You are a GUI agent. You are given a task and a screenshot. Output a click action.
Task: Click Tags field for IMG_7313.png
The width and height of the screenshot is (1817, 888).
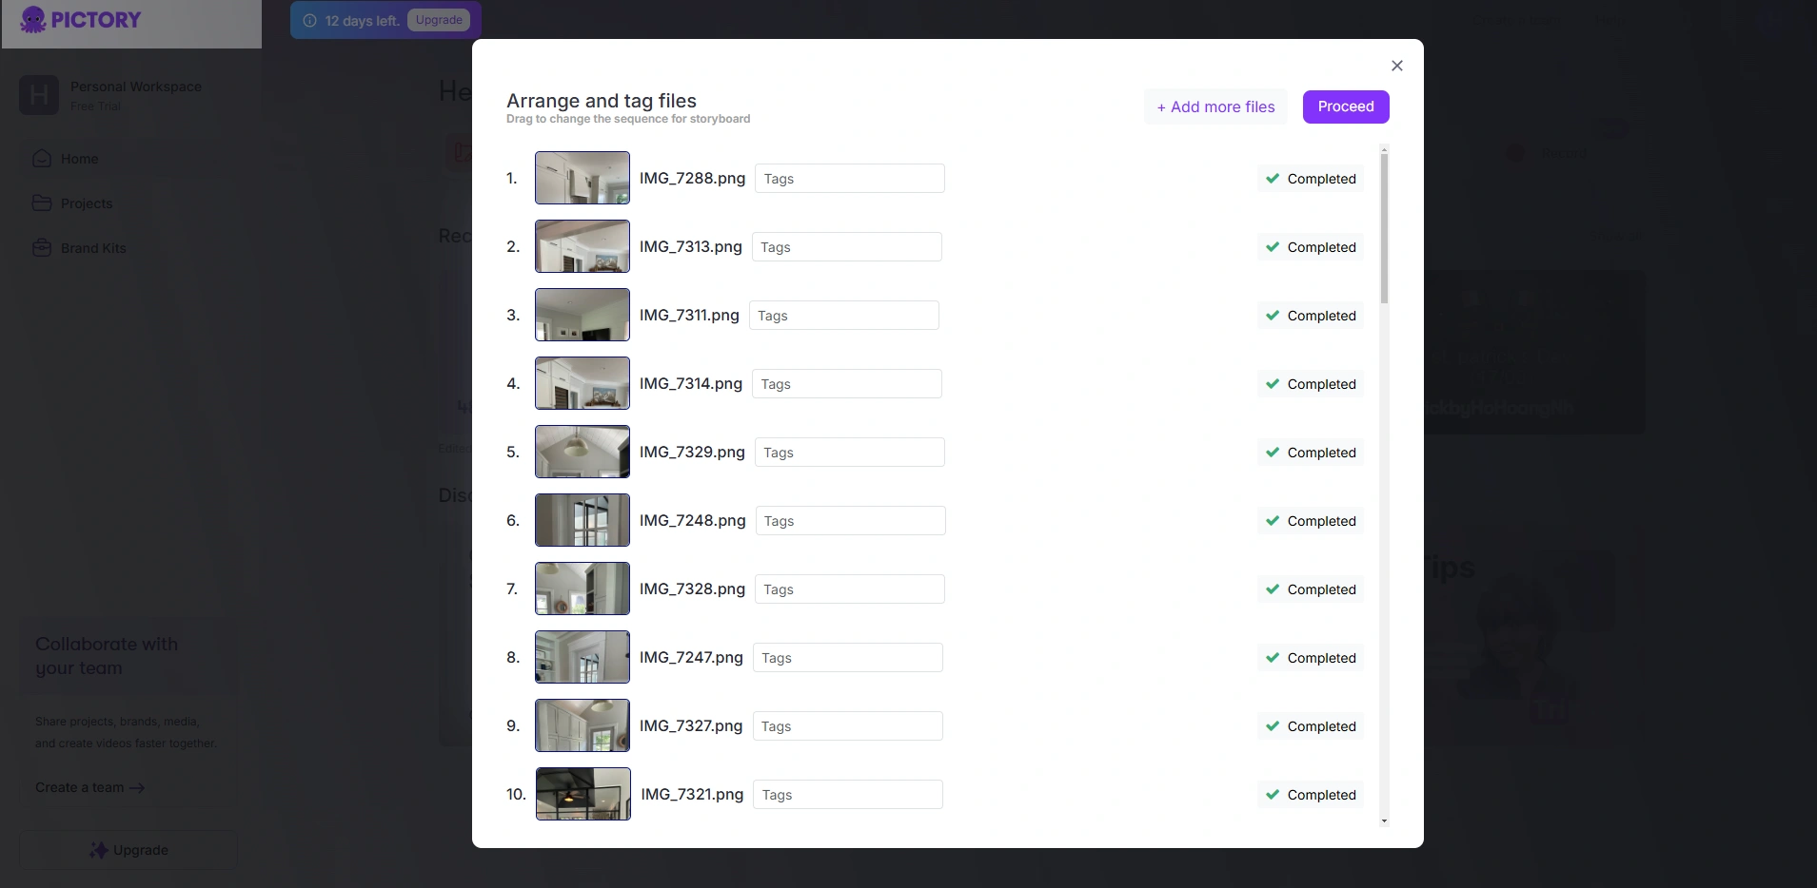(847, 247)
